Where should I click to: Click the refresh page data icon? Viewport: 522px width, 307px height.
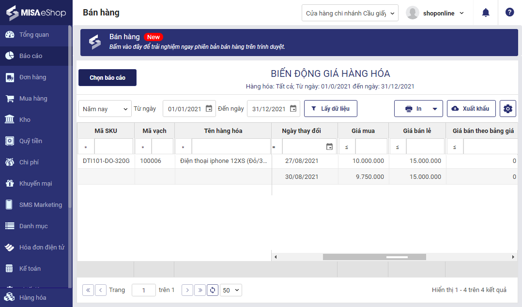coord(213,290)
